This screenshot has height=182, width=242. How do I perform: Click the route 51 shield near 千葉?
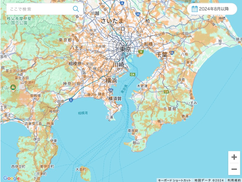(172, 52)
